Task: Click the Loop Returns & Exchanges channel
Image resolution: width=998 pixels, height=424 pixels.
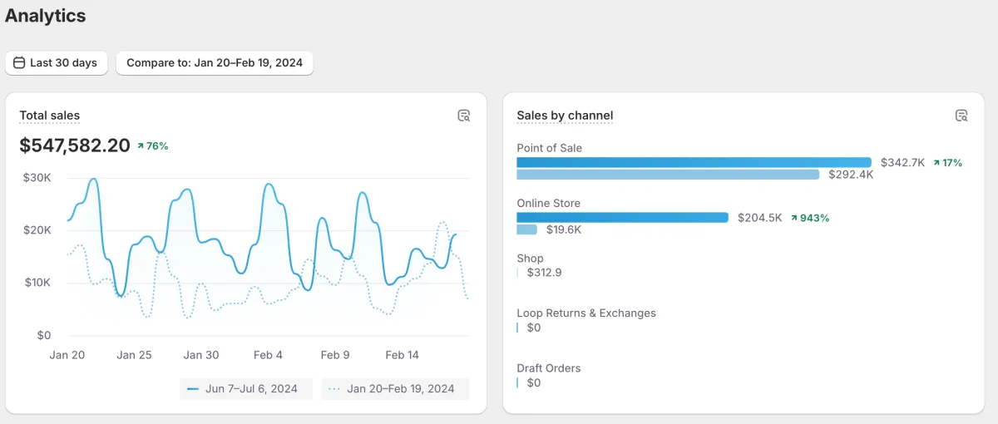Action: (x=586, y=313)
